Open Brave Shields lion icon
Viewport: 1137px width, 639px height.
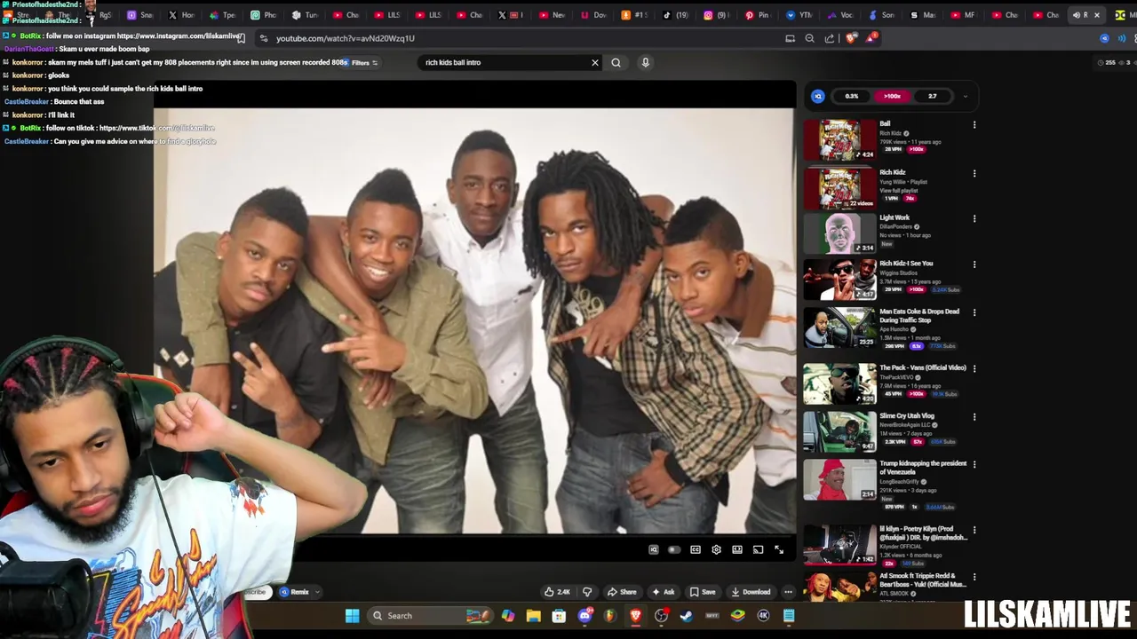point(852,38)
